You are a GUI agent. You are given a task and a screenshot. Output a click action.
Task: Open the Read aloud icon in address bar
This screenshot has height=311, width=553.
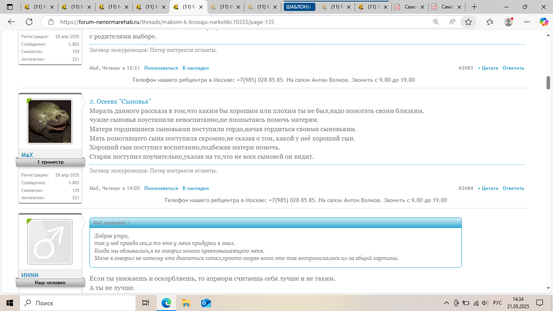452,22
